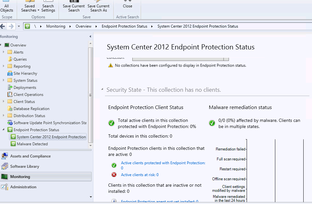Collapse the Endpoint Protection Status tree node
This screenshot has height=204, width=312.
click(x=4, y=129)
